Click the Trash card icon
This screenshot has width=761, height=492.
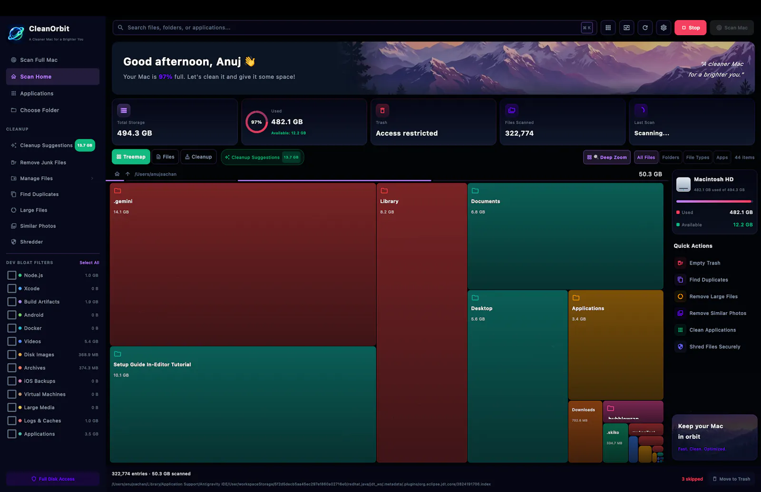tap(382, 110)
